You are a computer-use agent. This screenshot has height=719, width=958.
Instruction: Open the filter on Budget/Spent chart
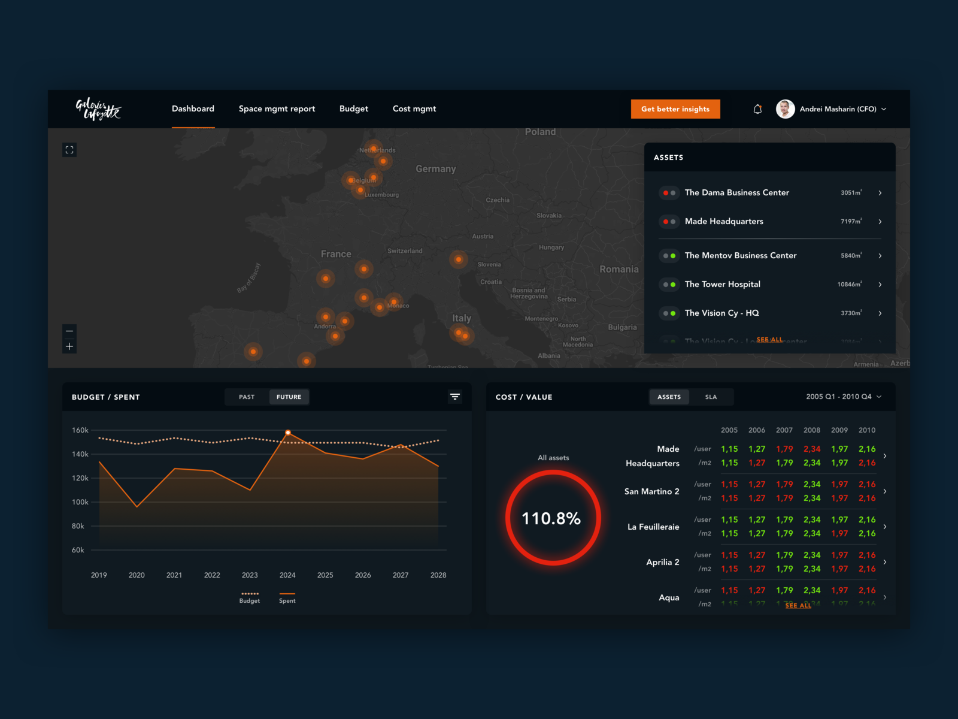click(455, 397)
